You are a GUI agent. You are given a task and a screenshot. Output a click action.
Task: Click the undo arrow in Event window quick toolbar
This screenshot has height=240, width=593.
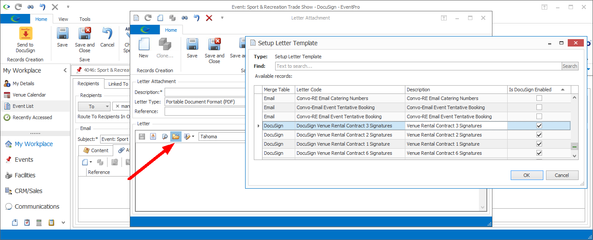(42, 7)
